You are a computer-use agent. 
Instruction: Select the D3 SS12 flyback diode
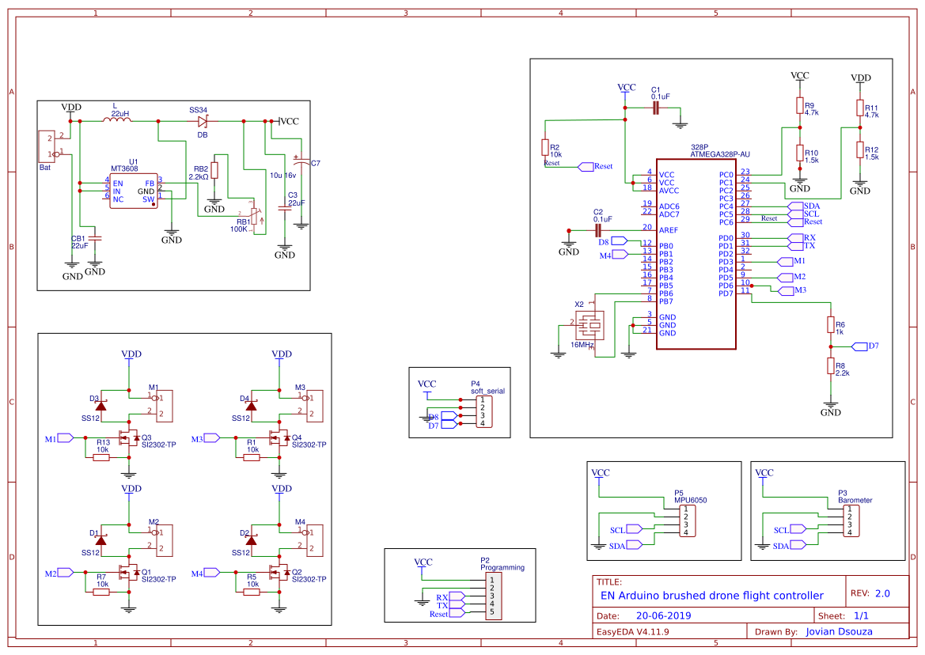[x=101, y=405]
